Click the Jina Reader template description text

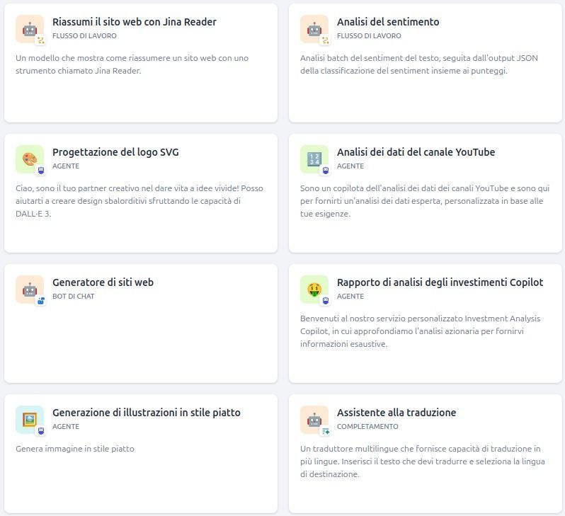(132, 64)
